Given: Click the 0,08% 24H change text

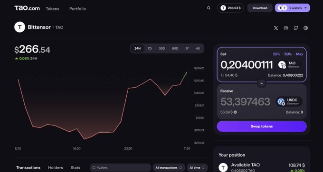Looking at the screenshot, I should pos(27,59).
